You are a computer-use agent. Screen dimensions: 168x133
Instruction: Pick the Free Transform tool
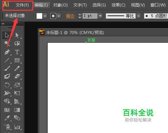coord(17,93)
